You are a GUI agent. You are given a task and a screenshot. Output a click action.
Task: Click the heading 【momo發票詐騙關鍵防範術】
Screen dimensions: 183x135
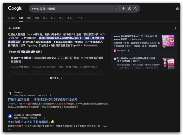coord(25,52)
